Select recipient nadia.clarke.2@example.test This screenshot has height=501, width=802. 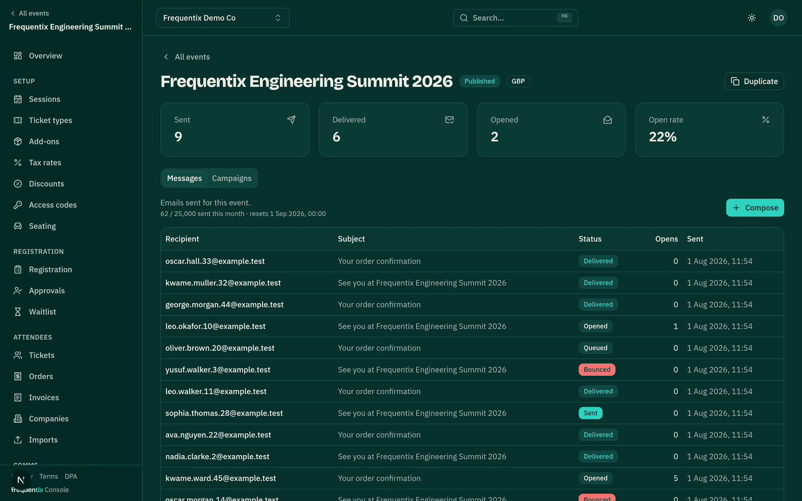(x=217, y=457)
